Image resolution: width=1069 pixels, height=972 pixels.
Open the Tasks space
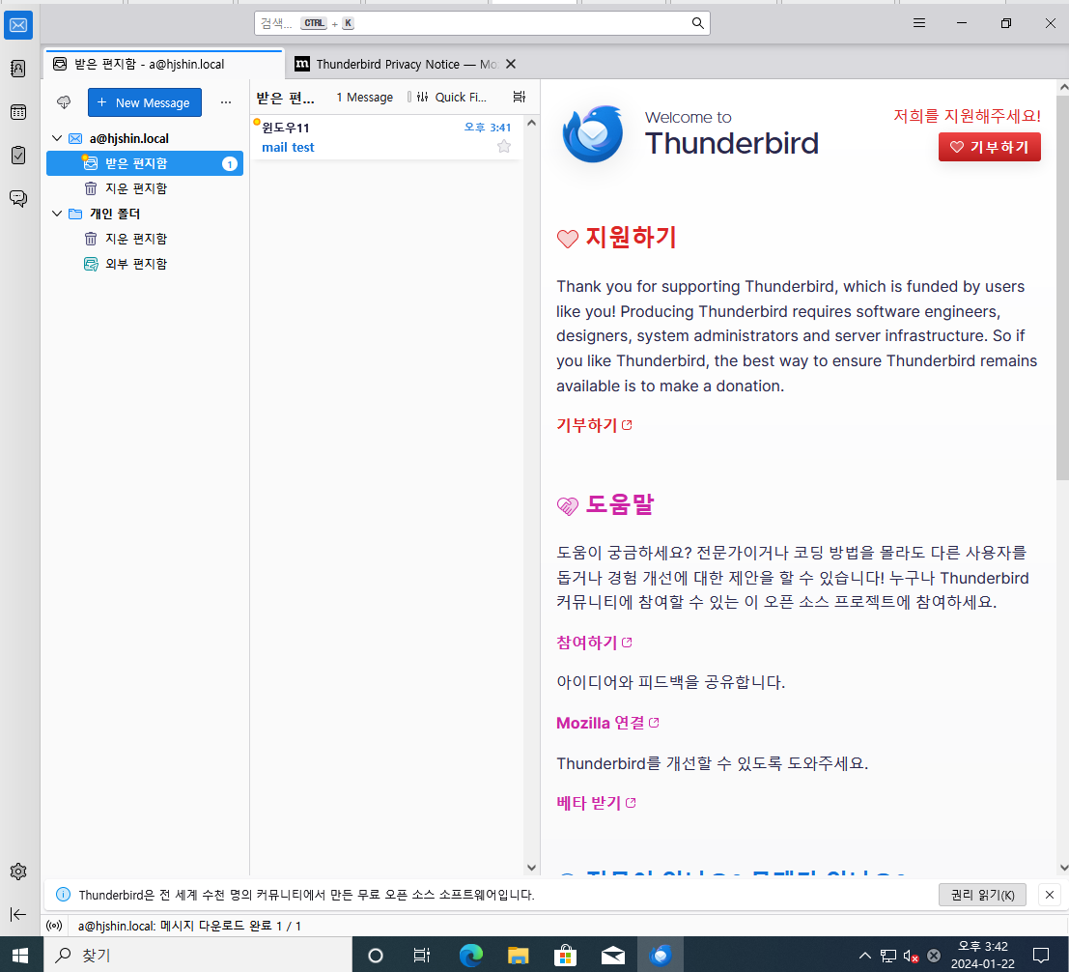pyautogui.click(x=18, y=155)
